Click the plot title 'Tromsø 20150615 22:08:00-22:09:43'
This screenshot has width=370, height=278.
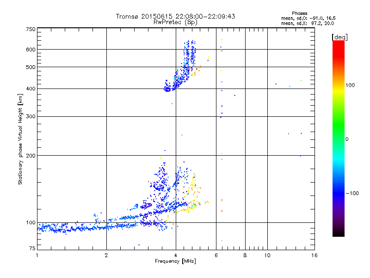[176, 16]
